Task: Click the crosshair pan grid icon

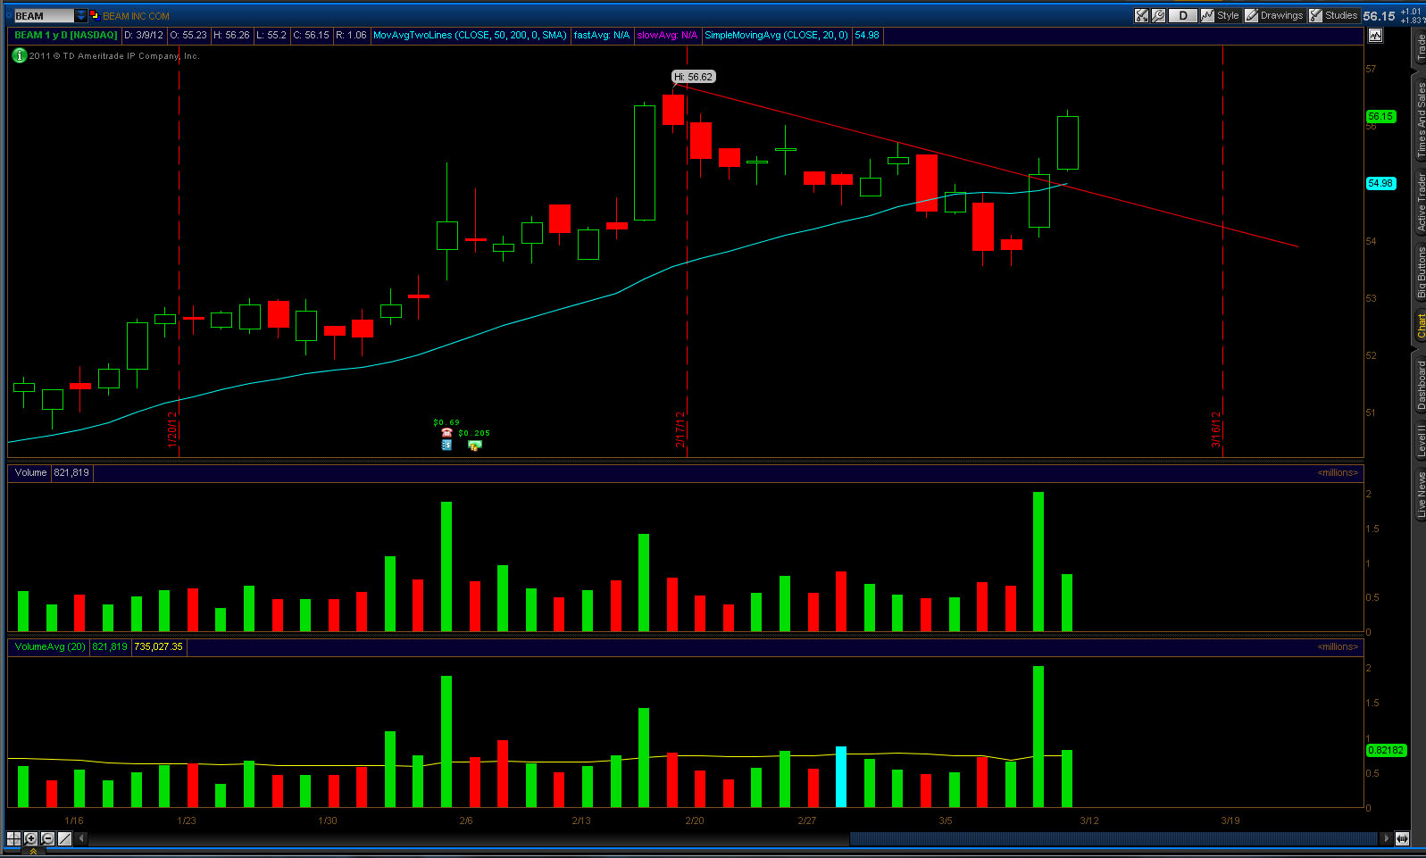Action: (13, 838)
